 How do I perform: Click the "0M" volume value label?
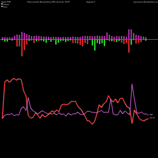point(151,115)
